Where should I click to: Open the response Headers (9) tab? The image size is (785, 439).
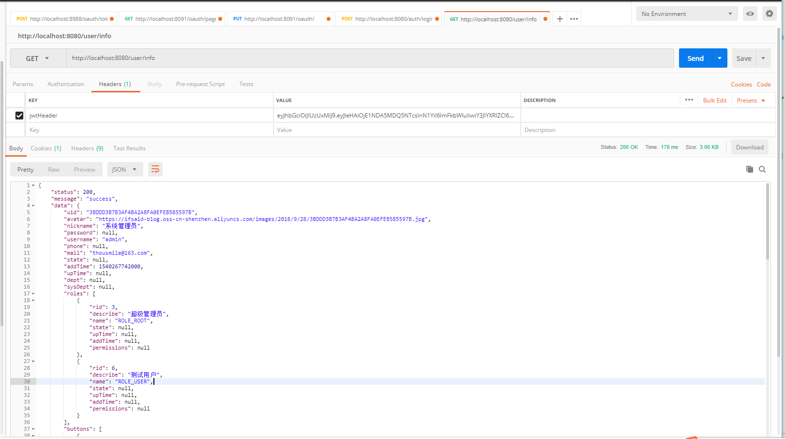tap(87, 148)
